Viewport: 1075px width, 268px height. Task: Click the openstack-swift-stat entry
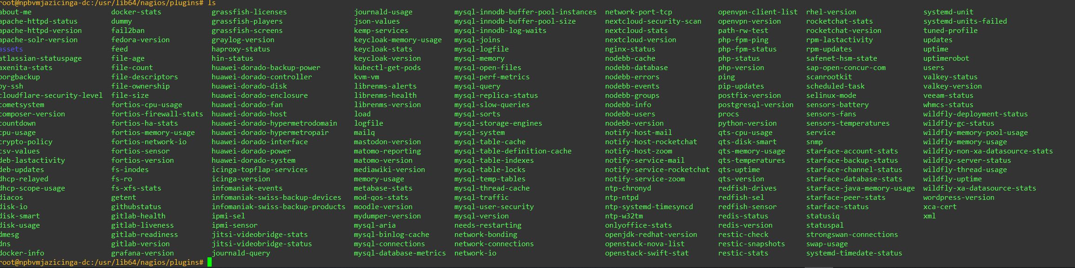647,253
